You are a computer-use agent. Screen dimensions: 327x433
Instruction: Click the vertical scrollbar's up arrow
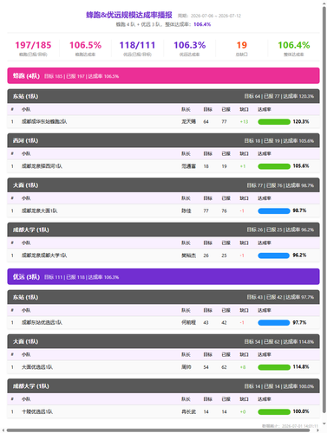pyautogui.click(x=324, y=3)
